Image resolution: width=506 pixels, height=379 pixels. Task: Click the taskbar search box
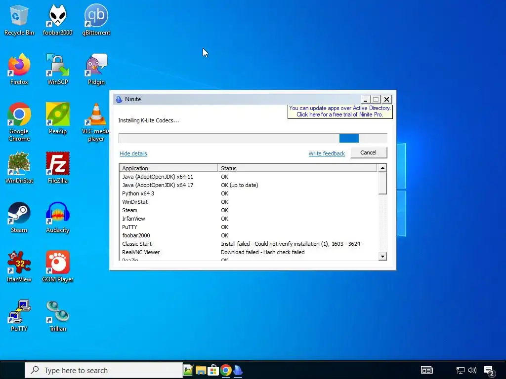pyautogui.click(x=104, y=370)
